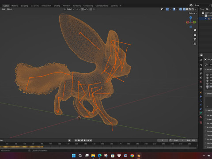212x159 pixels.
Task: Click the red X axis on navigation gizmo
Action: pos(187,22)
